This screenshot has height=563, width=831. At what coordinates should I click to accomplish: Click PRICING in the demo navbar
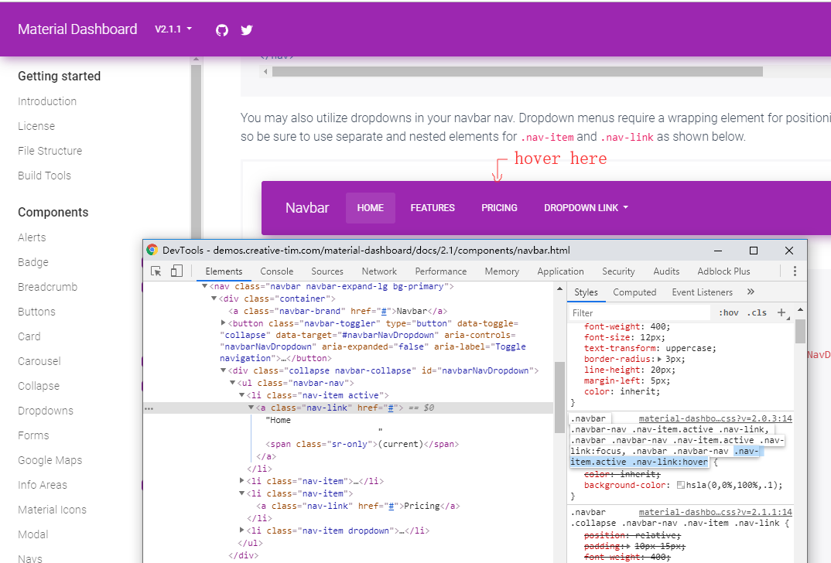[499, 207]
